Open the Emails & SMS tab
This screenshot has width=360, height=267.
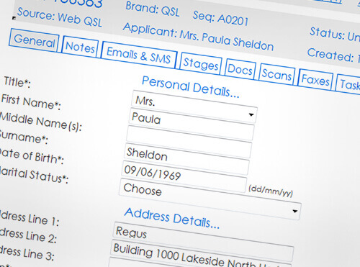tap(139, 55)
